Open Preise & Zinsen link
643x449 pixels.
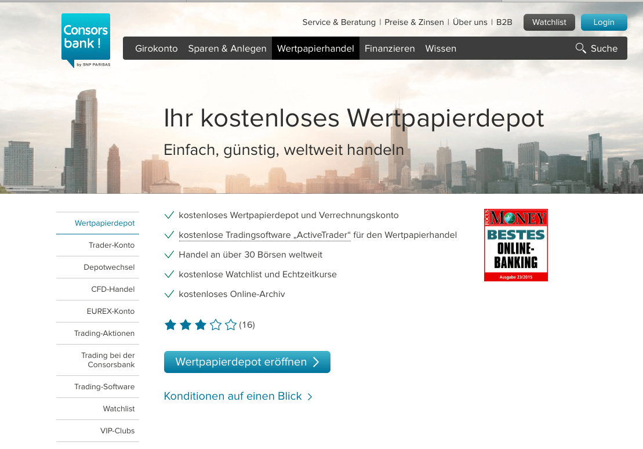(x=414, y=22)
